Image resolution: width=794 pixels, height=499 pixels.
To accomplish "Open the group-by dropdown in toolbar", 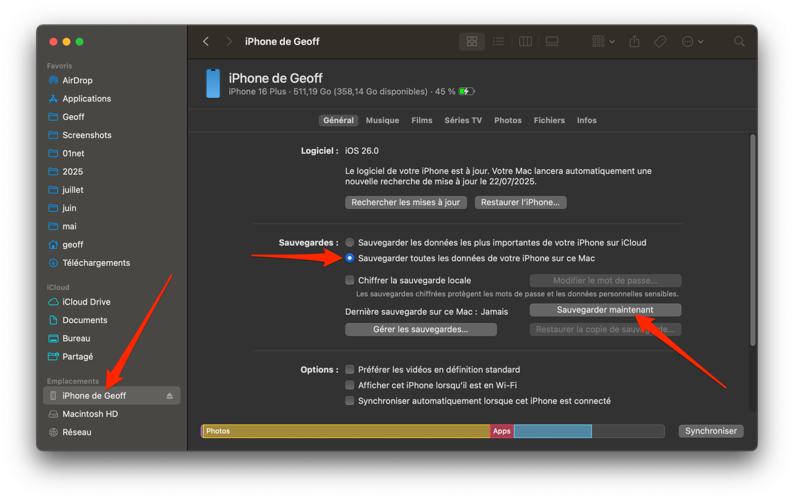I will [603, 41].
